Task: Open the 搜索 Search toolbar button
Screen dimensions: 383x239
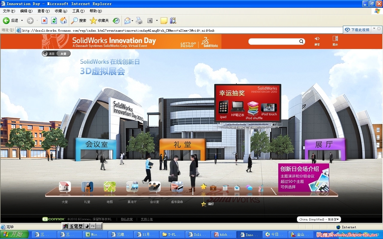Action: (x=79, y=21)
